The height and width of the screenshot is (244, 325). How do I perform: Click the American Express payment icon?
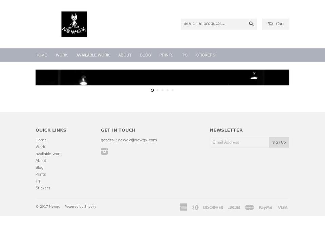click(x=183, y=207)
